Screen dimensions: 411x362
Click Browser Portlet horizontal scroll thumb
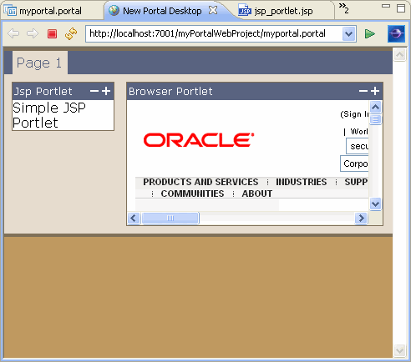170,218
